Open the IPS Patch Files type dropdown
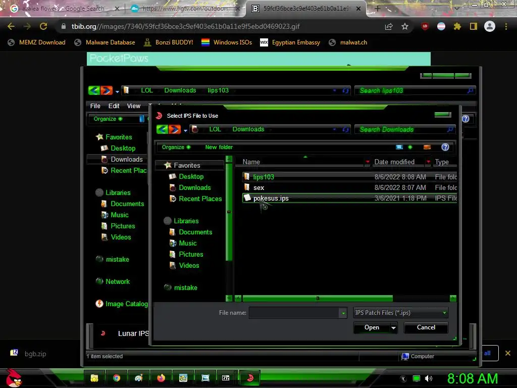Viewport: 517px width, 388px height. coord(400,313)
